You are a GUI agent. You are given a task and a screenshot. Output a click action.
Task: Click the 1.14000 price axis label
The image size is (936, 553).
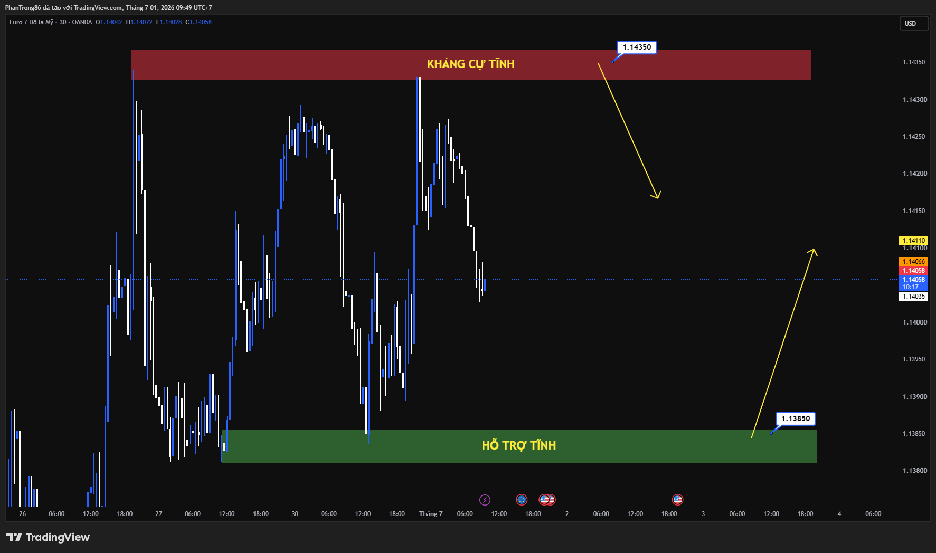click(x=914, y=322)
